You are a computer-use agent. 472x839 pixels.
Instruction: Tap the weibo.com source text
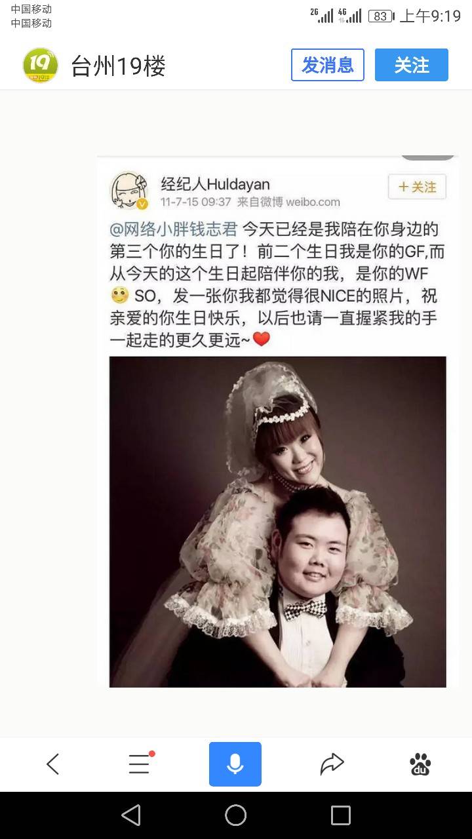[x=313, y=202]
